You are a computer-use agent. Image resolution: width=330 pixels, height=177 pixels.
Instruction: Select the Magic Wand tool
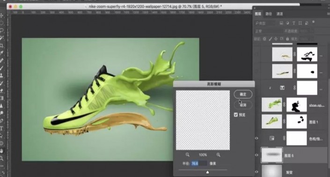(x=2, y=38)
